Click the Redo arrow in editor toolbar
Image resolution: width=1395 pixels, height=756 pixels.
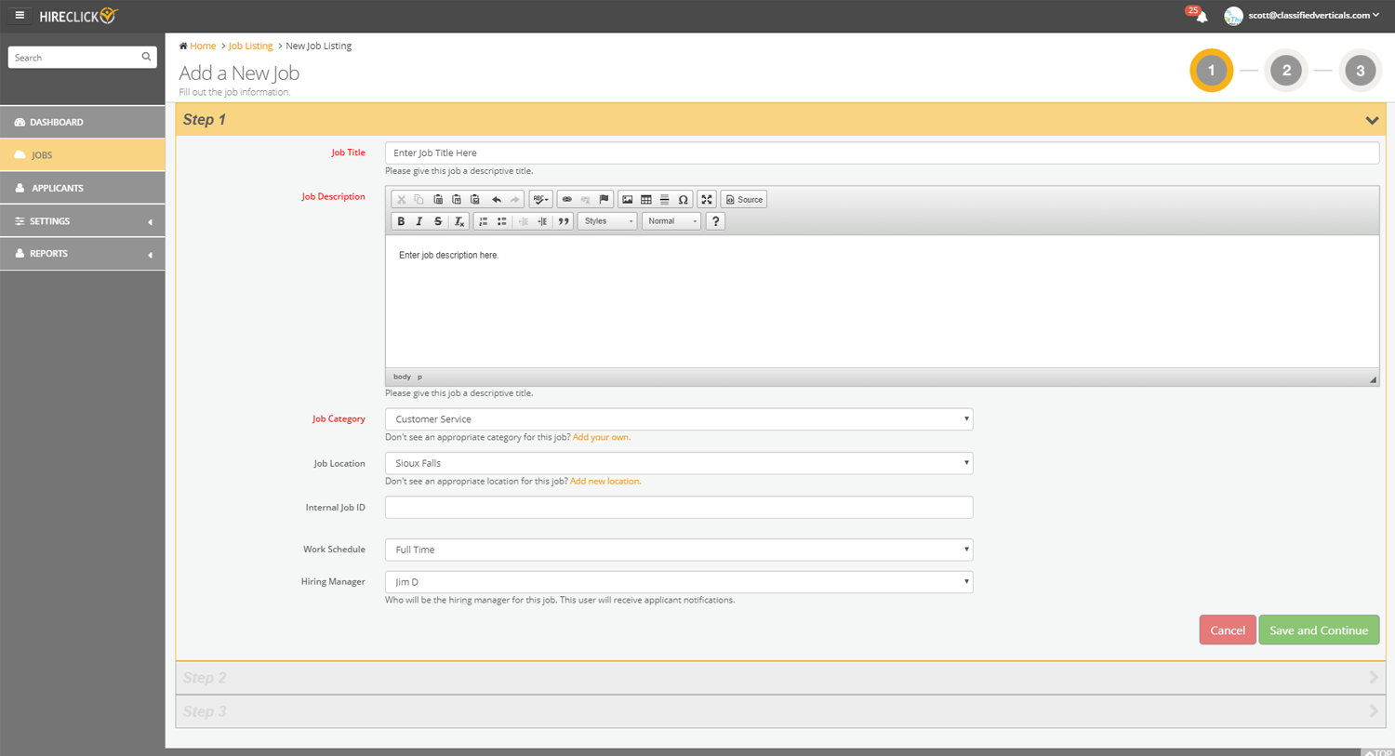[x=515, y=200]
